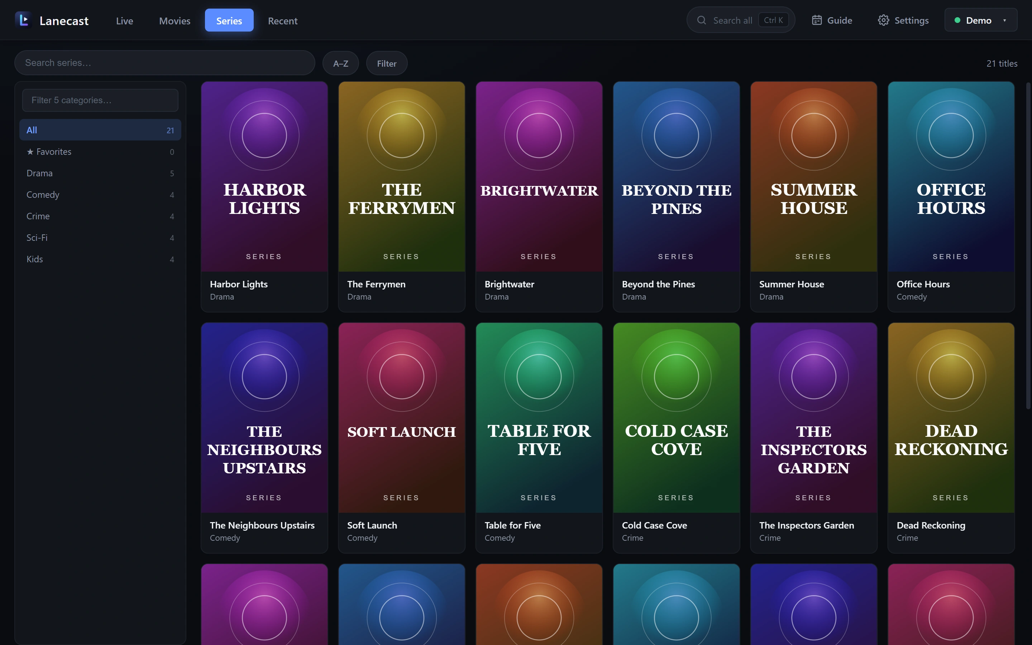Open the Summer House poster

click(x=814, y=177)
